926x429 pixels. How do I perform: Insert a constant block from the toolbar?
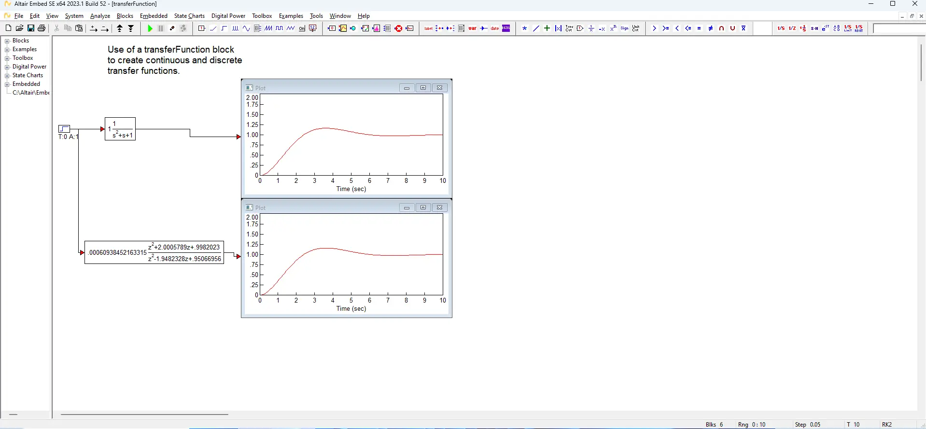(202, 28)
